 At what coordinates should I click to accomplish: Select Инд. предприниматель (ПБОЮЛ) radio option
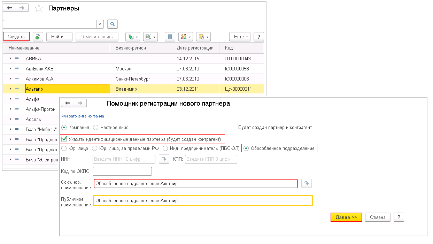point(165,148)
